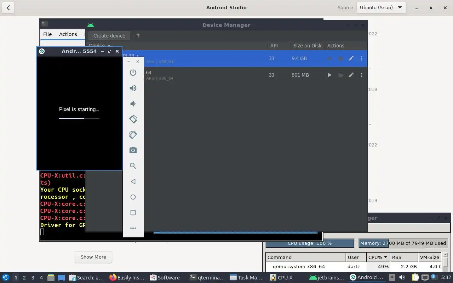Raise volume with the emulator Volume Up icon
The height and width of the screenshot is (283, 453).
click(133, 88)
